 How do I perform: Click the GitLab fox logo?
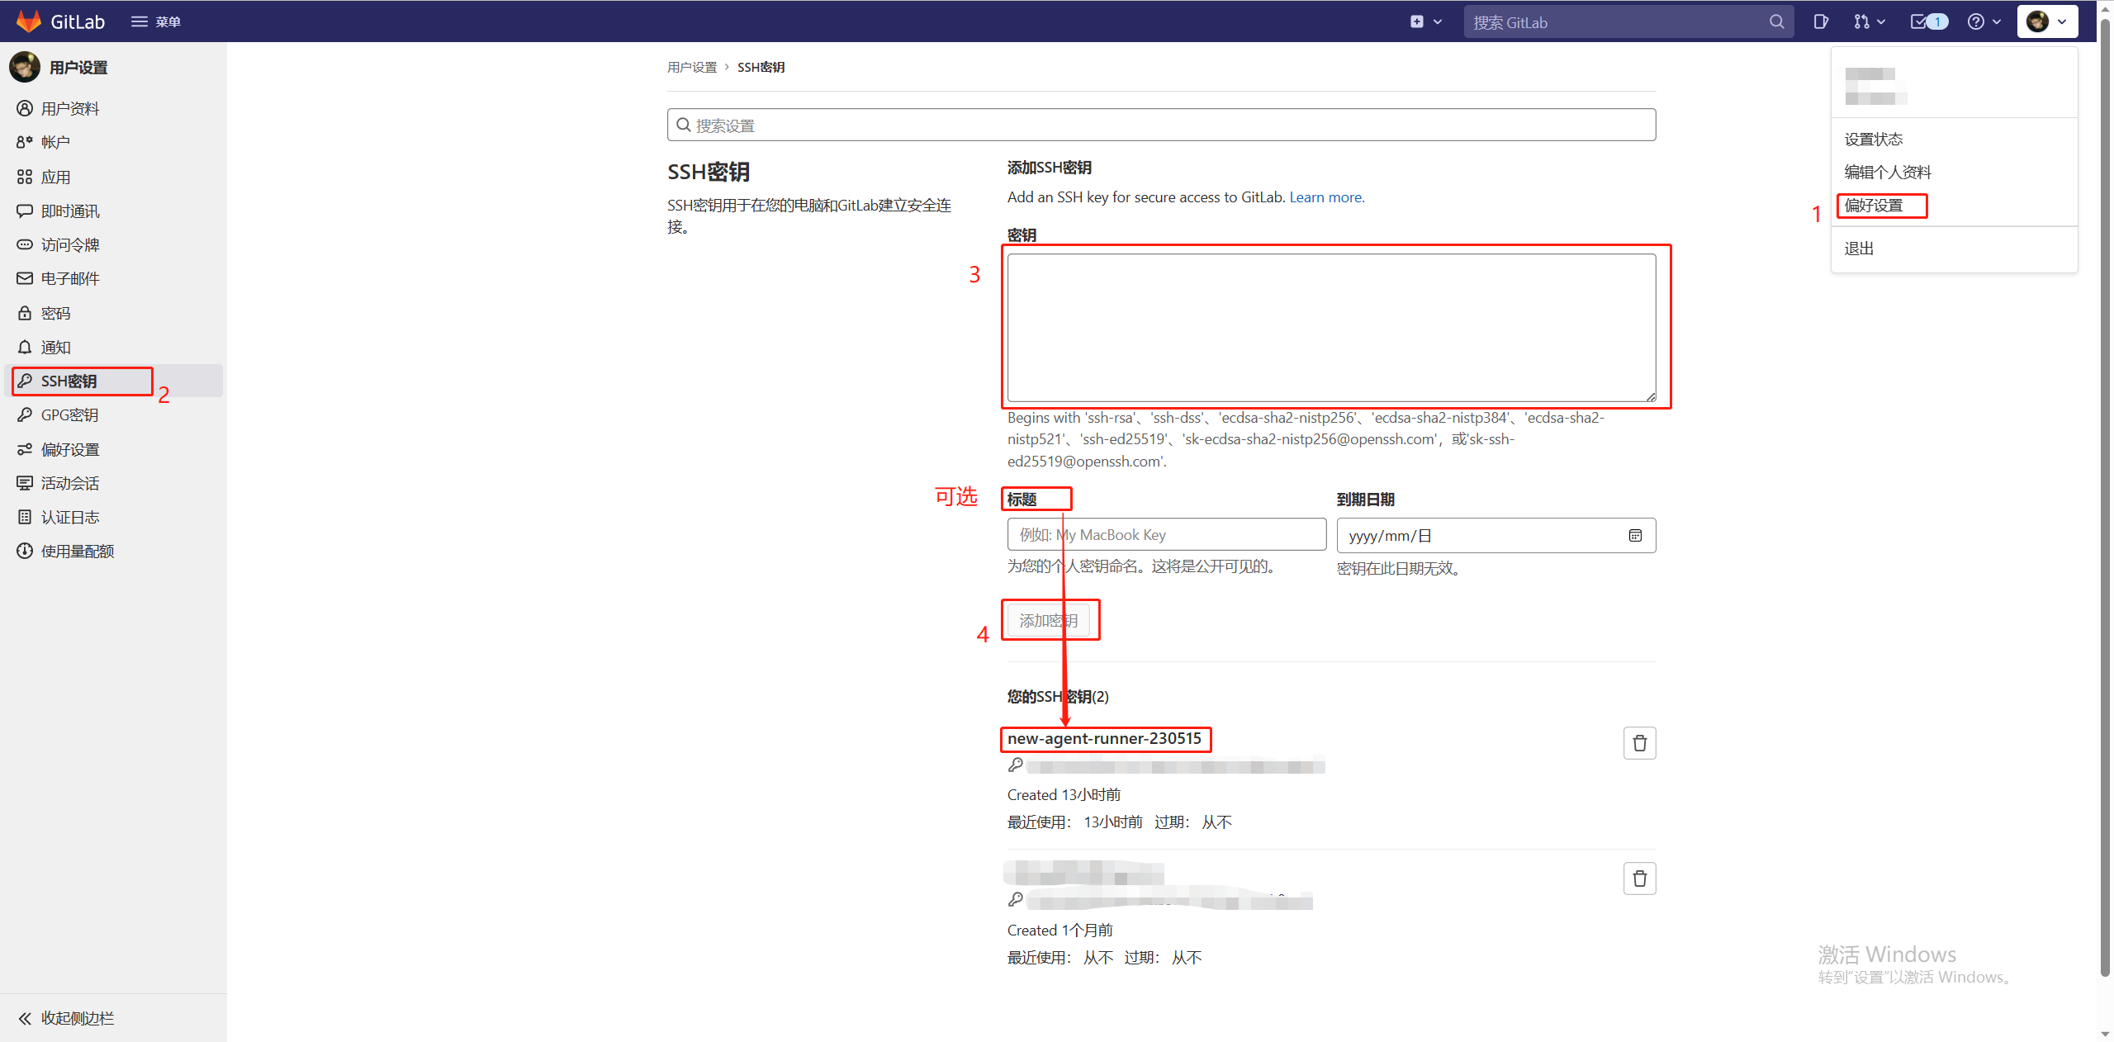tap(29, 21)
